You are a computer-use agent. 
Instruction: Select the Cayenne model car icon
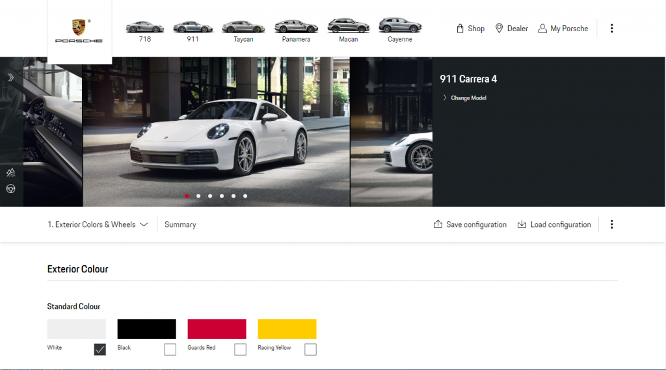(400, 25)
